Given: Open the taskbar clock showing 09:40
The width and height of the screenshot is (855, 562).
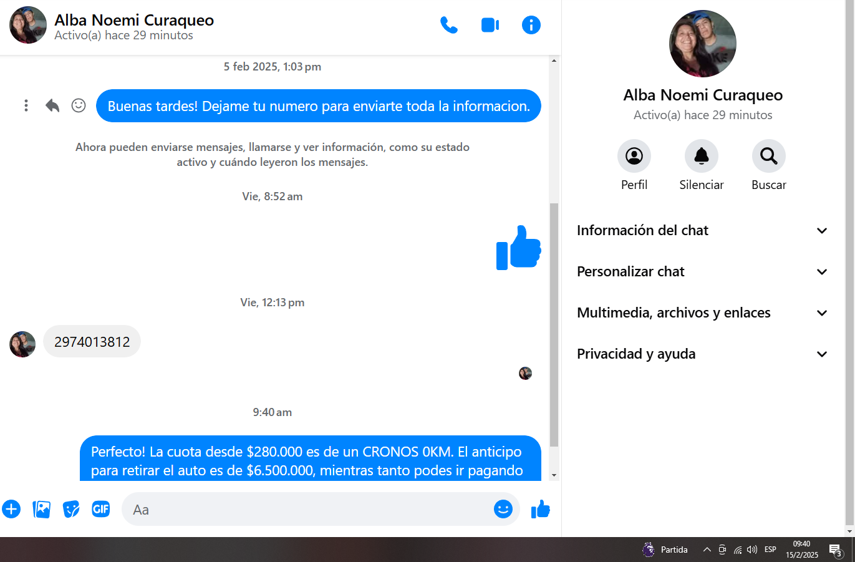Looking at the screenshot, I should pyautogui.click(x=802, y=550).
